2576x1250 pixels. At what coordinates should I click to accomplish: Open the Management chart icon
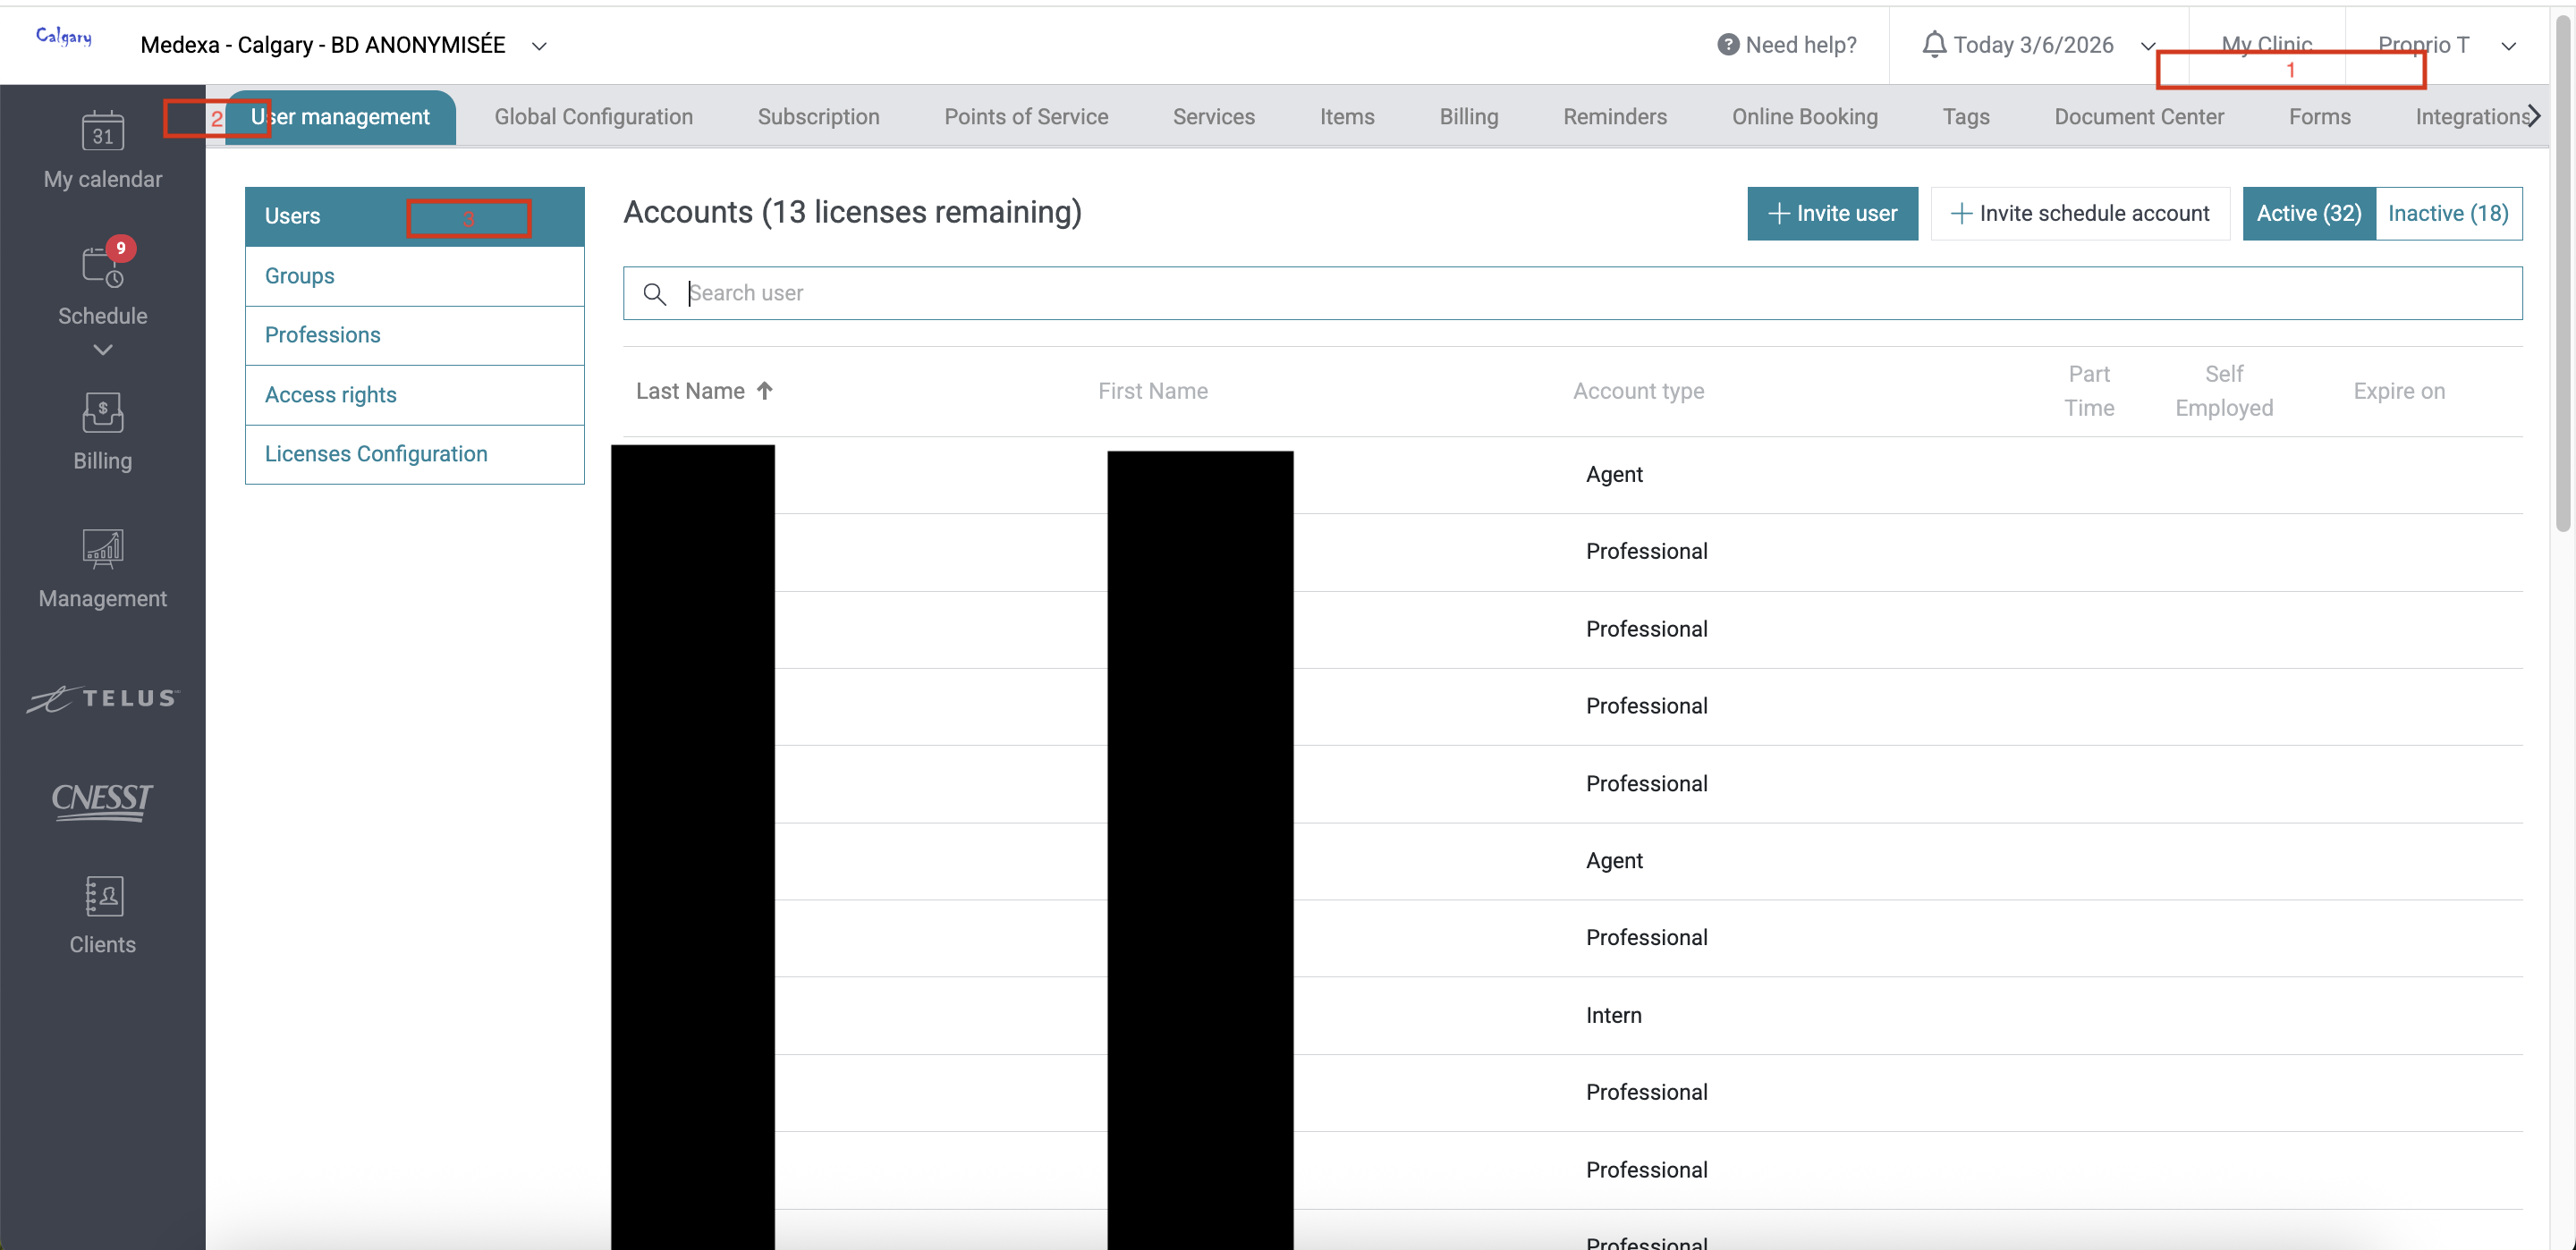102,549
